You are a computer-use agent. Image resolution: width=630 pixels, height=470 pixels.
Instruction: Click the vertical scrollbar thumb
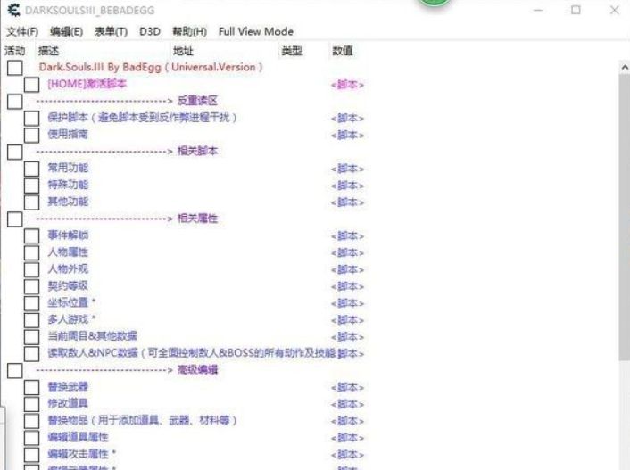pyautogui.click(x=625, y=217)
